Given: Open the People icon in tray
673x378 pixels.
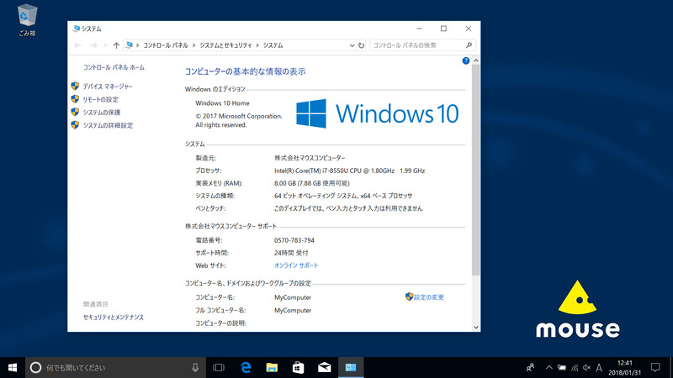Looking at the screenshot, I should pyautogui.click(x=531, y=368).
